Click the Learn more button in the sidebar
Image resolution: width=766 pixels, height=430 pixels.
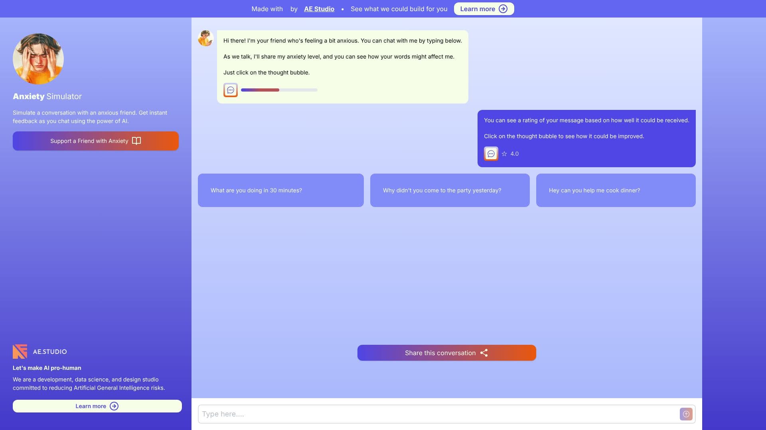click(97, 406)
